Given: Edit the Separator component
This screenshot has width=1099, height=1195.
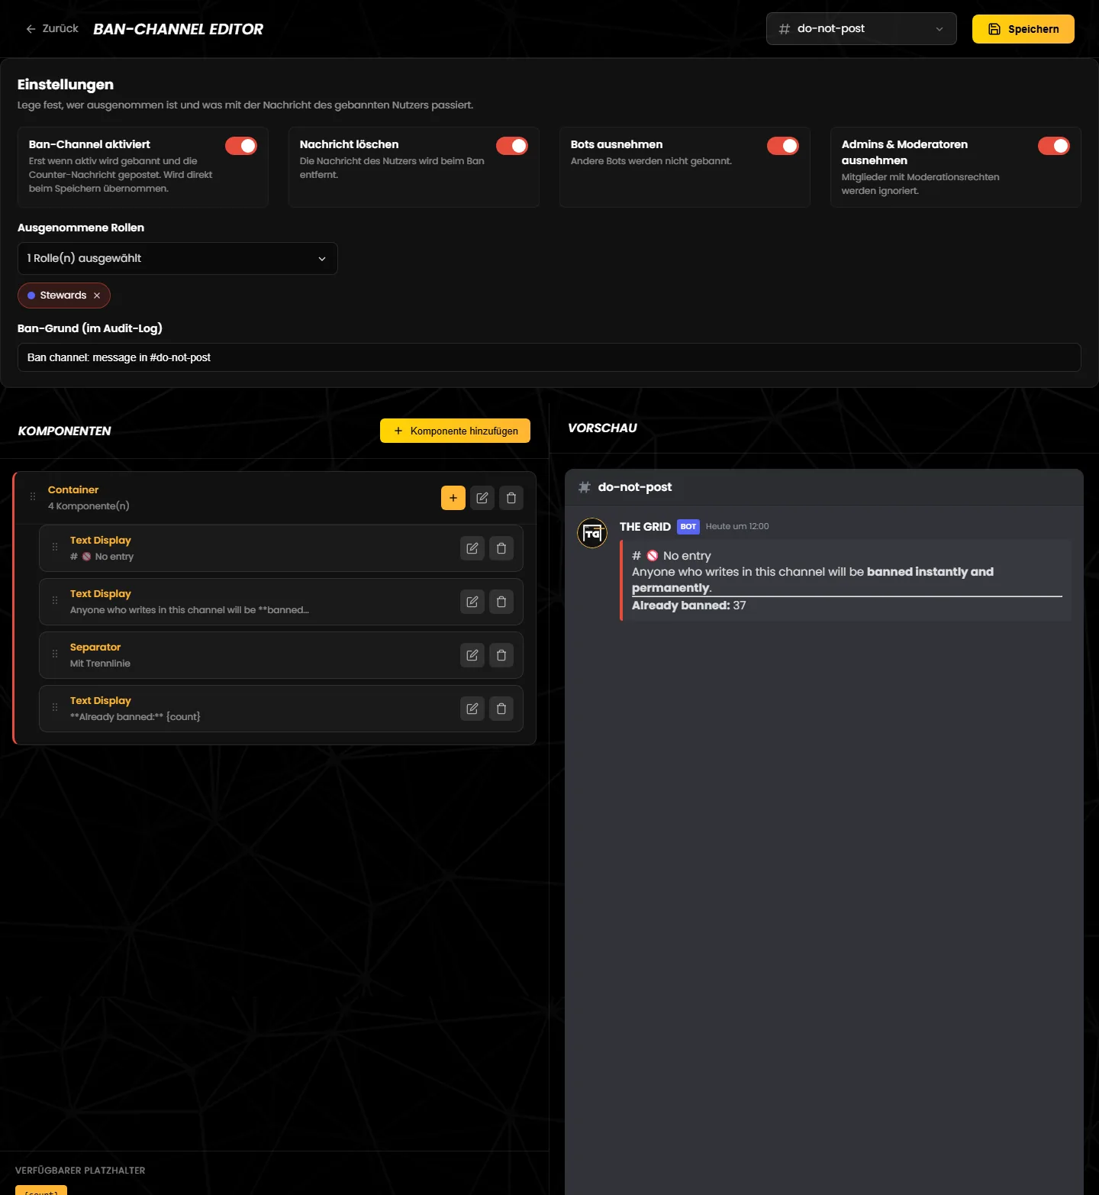Looking at the screenshot, I should (472, 655).
